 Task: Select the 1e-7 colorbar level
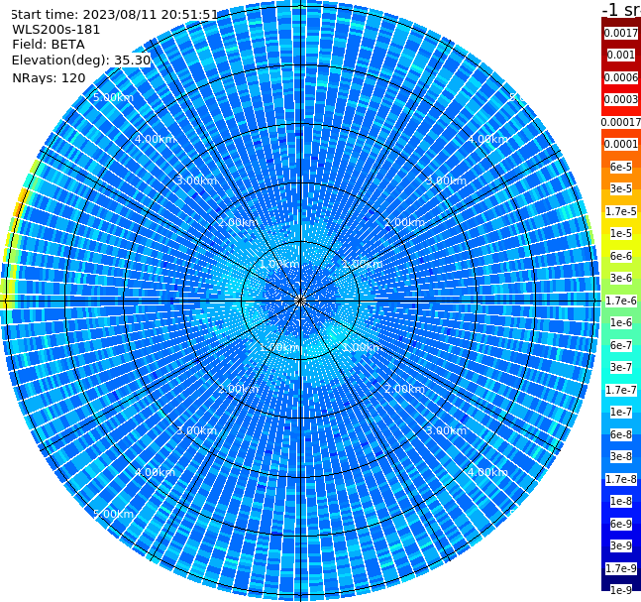(x=621, y=412)
